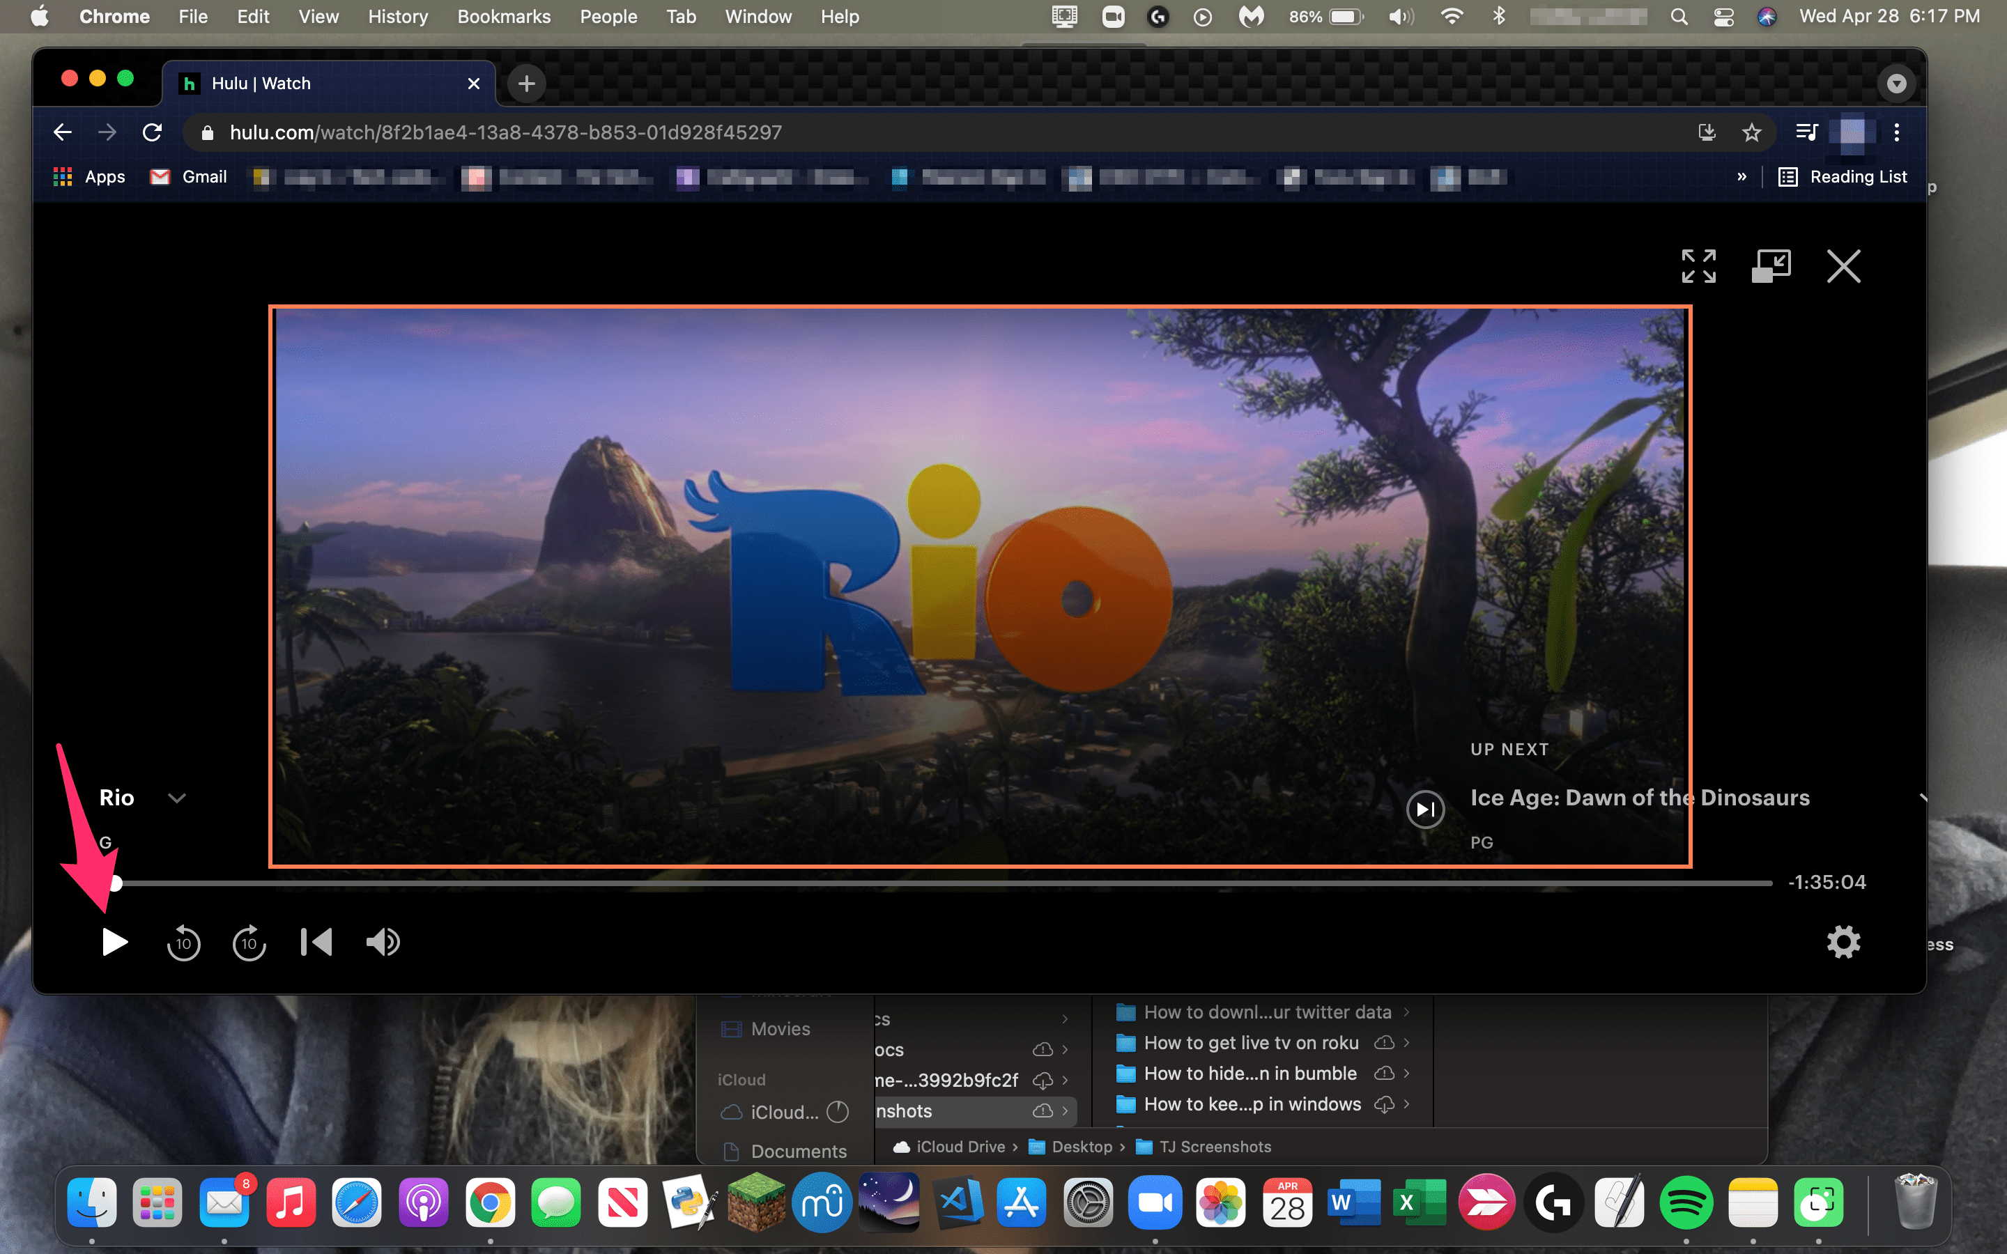Skip forward 10 seconds in the player
The width and height of the screenshot is (2007, 1254).
coord(249,942)
